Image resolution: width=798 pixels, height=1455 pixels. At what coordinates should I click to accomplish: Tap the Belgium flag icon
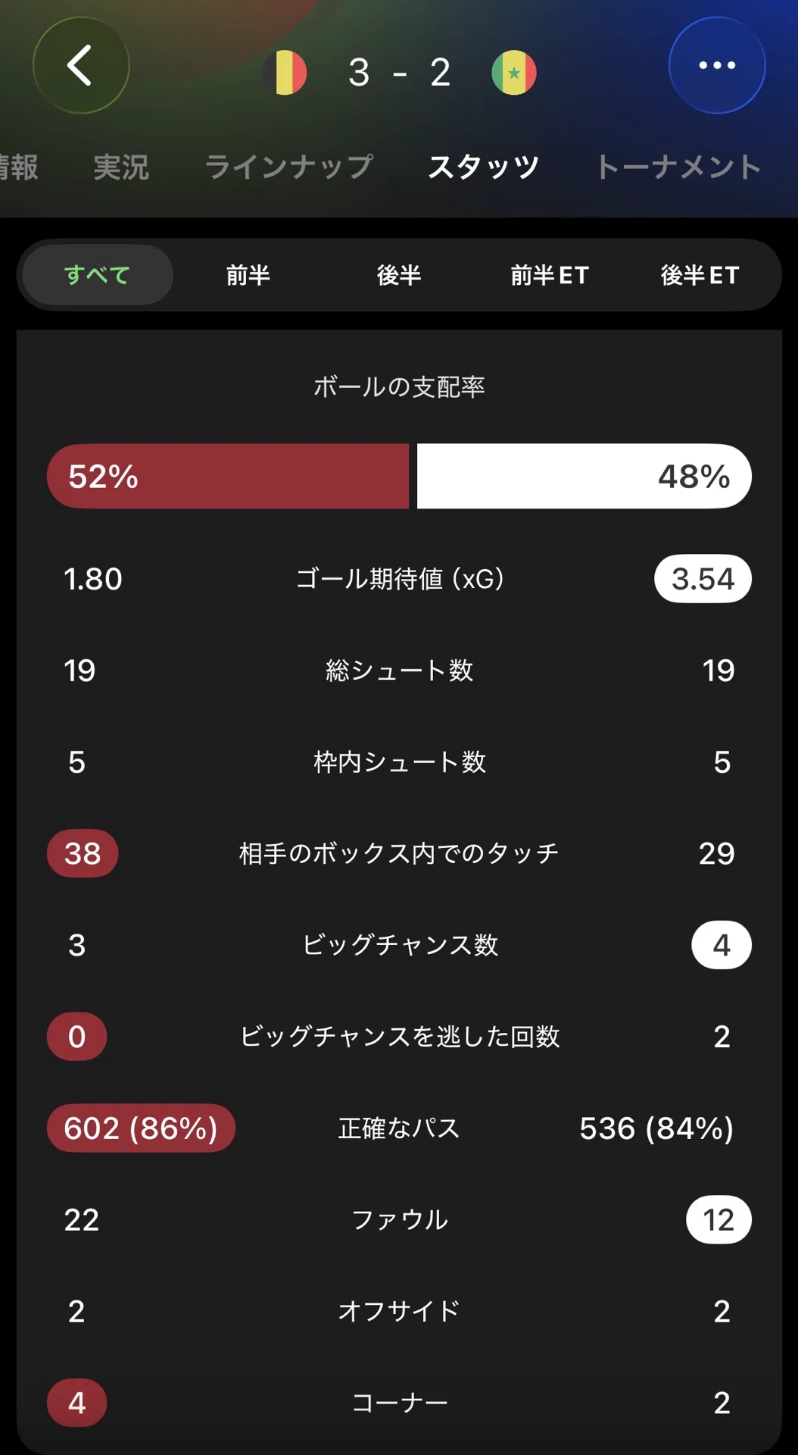click(285, 73)
